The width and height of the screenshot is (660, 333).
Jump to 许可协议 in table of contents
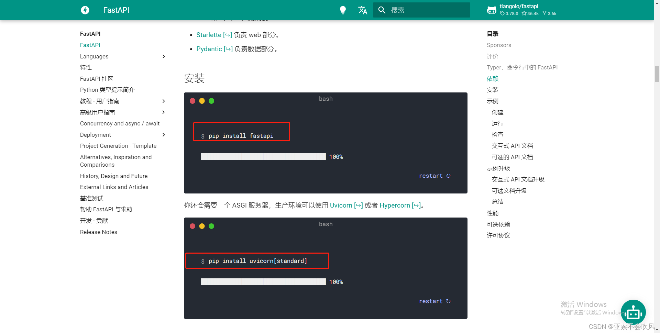coord(498,235)
